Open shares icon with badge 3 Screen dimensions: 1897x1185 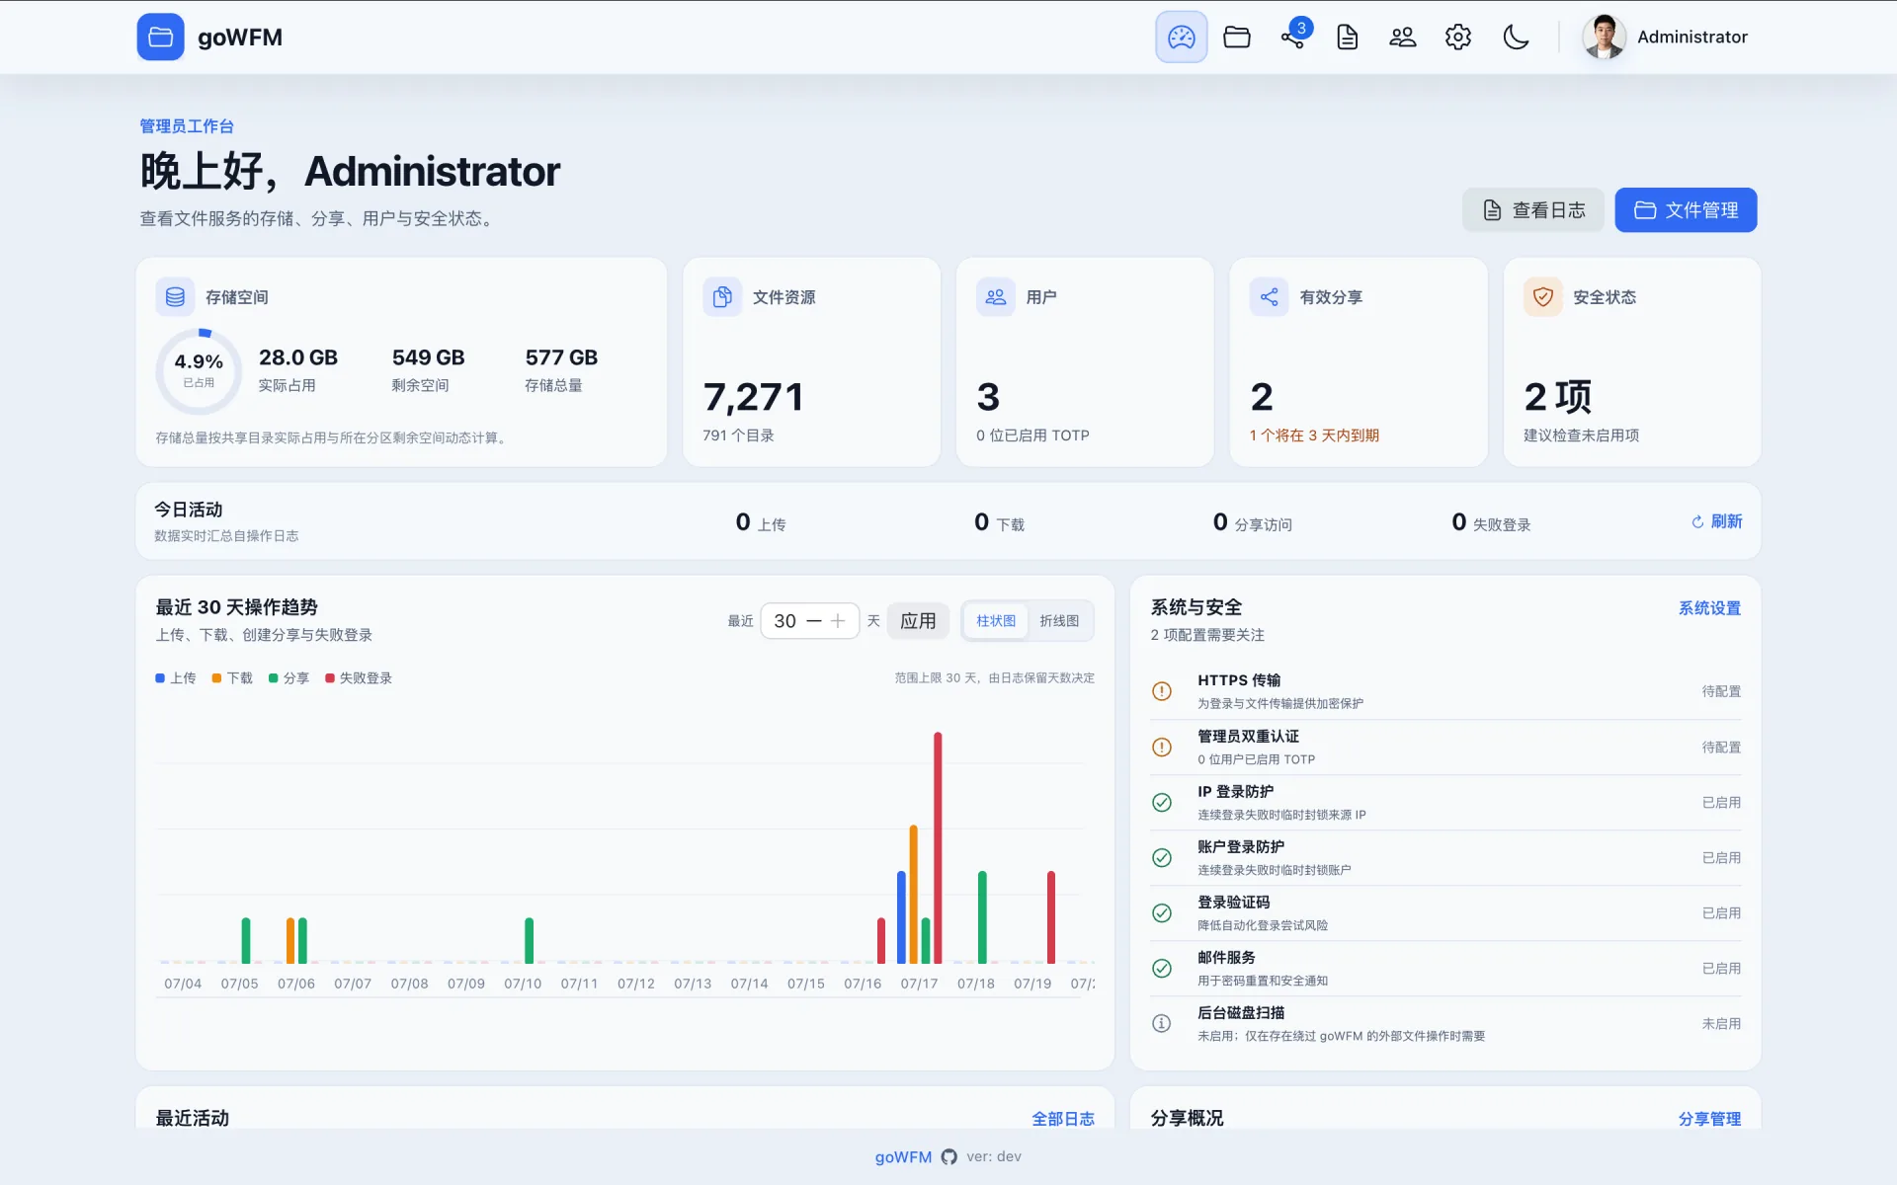point(1293,37)
